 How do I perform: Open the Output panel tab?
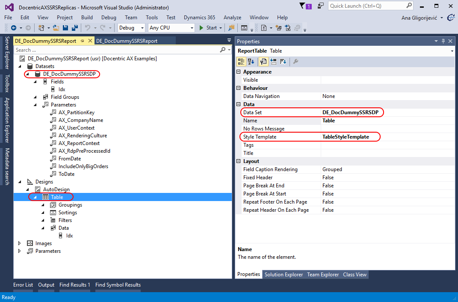coord(46,285)
